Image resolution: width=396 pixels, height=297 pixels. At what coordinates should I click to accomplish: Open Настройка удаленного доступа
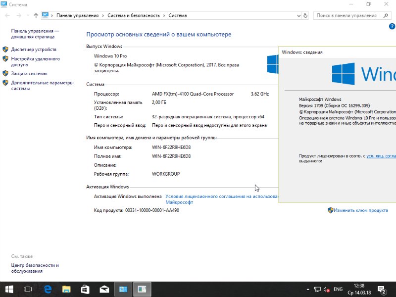tap(35, 61)
